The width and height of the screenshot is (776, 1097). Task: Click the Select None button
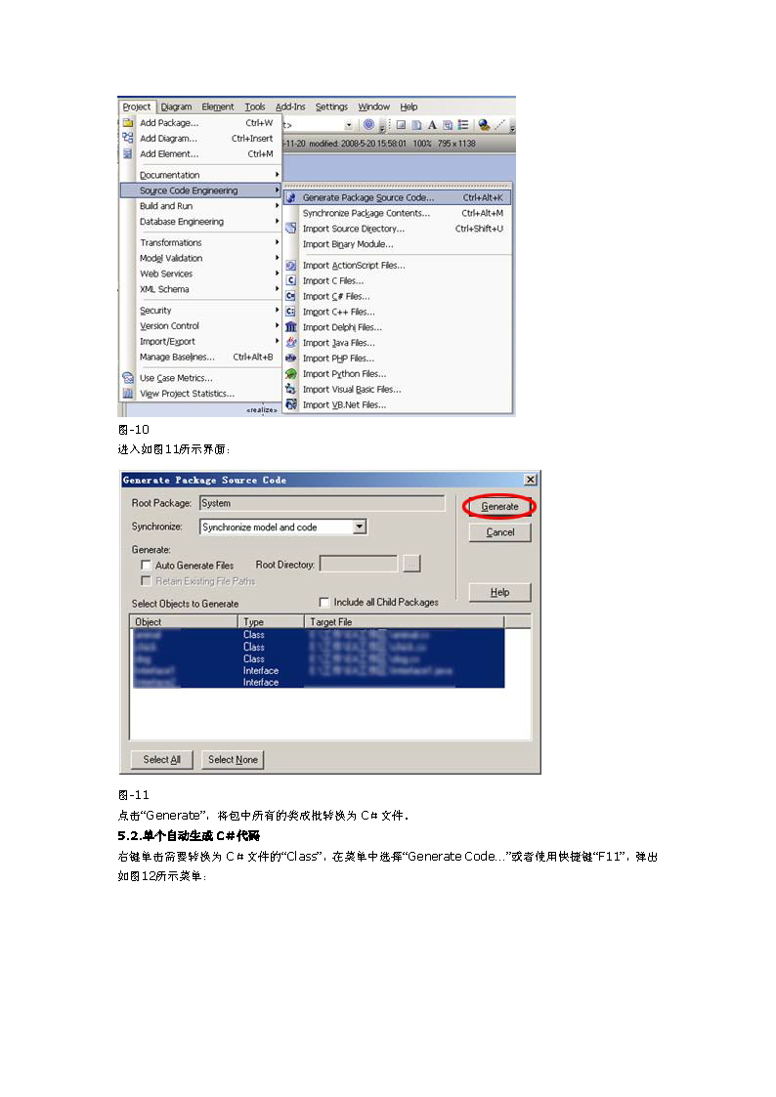click(x=233, y=760)
